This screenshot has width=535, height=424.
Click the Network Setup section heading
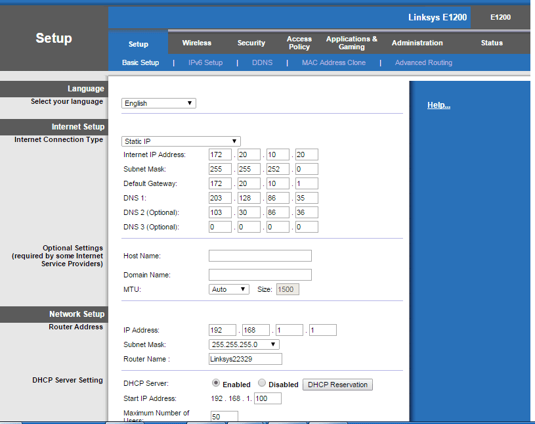click(x=77, y=314)
